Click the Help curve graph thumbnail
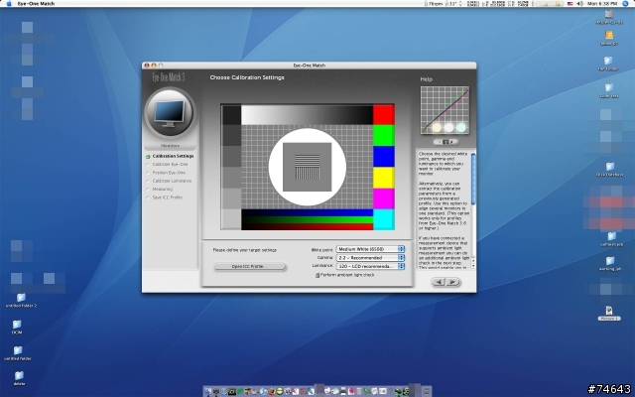The image size is (635, 397). click(444, 110)
